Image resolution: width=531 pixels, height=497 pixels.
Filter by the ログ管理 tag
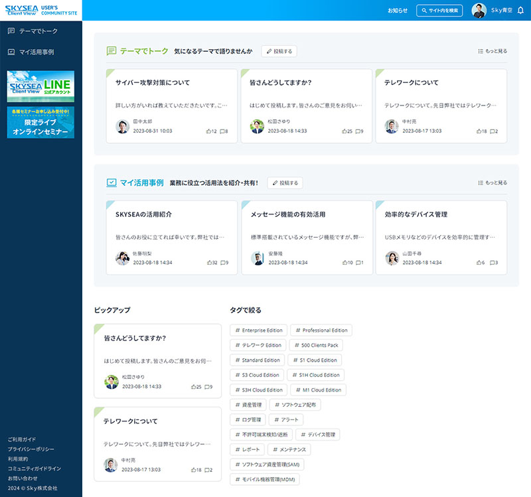pyautogui.click(x=248, y=419)
